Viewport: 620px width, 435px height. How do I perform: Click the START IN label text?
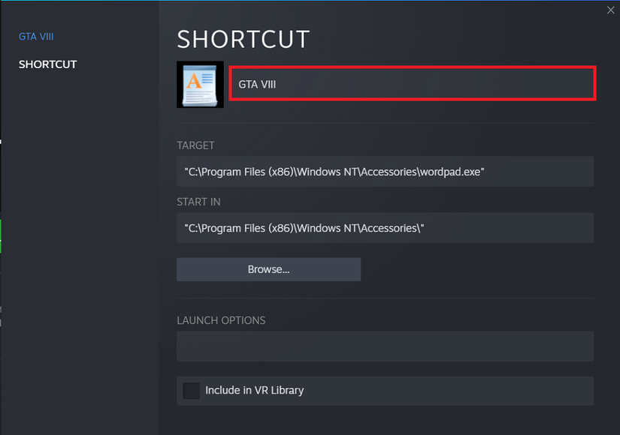point(198,202)
